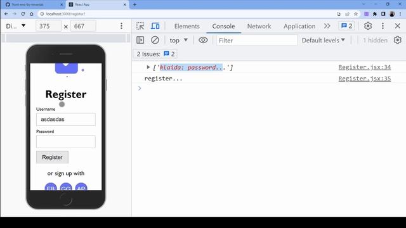Open the browser side panel icon
Viewport: 406px width, 228px height.
point(383,14)
